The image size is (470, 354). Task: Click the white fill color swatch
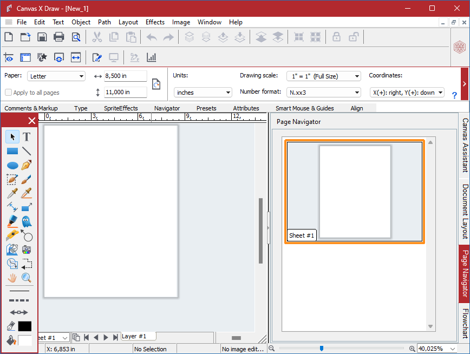pyautogui.click(x=24, y=340)
